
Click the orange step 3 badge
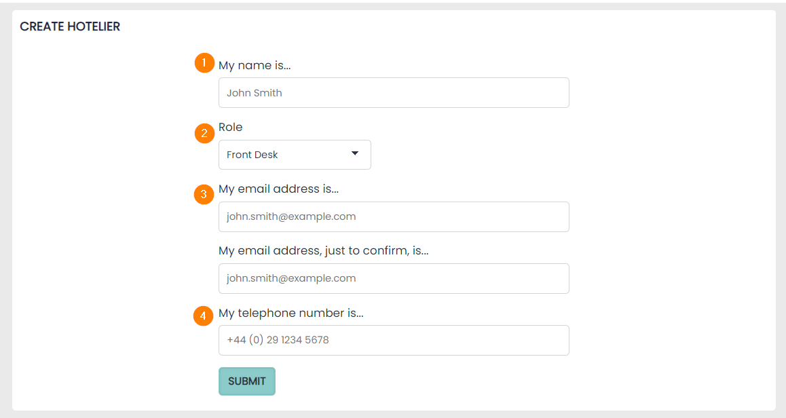(204, 195)
